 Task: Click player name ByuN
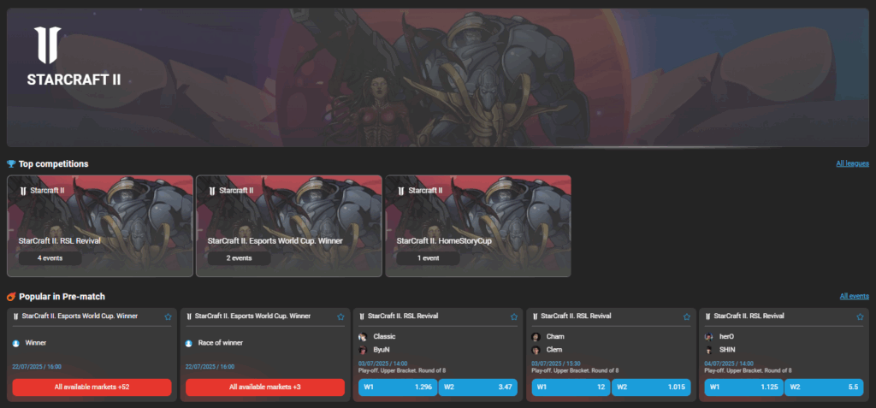[x=382, y=350]
